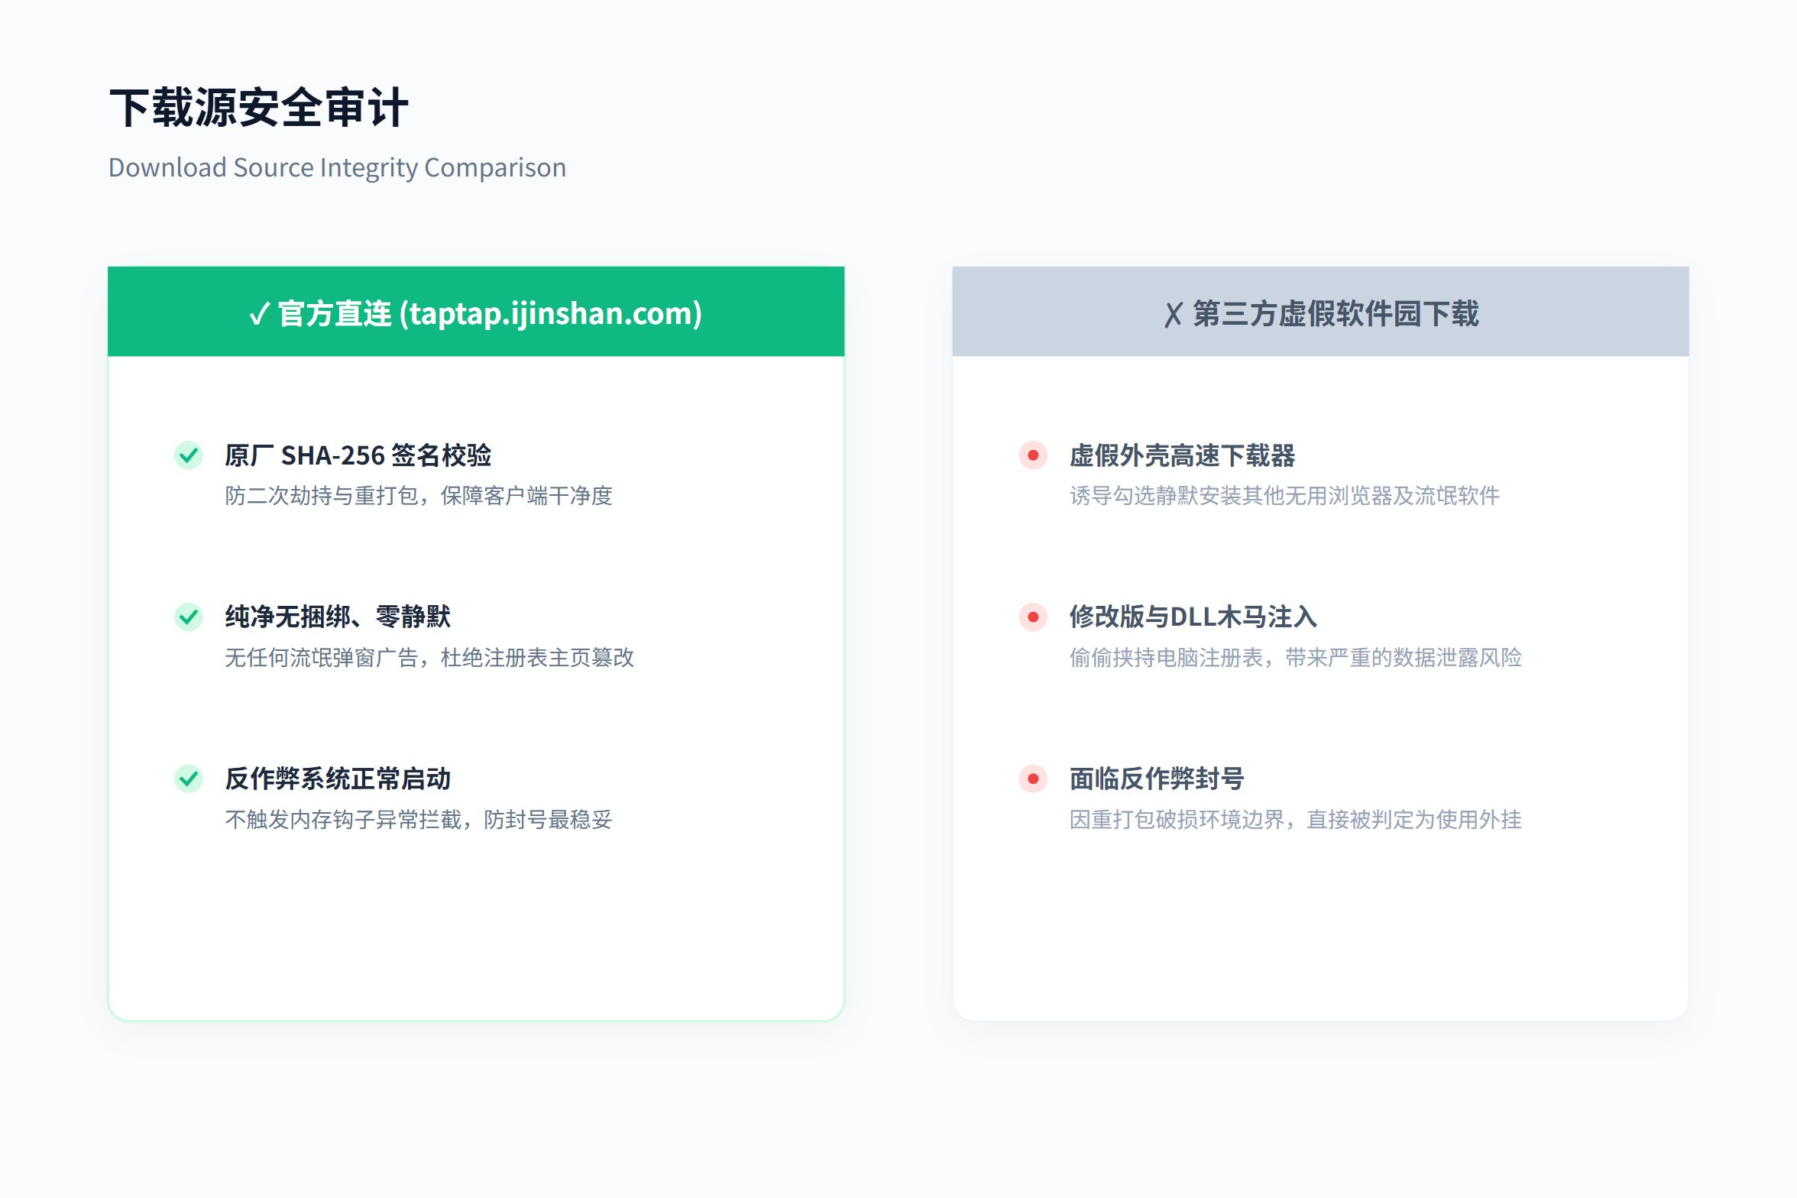Click the green check icon beside 反作弊系统正常启动
Screen dimensions: 1797x1198
pos(189,779)
